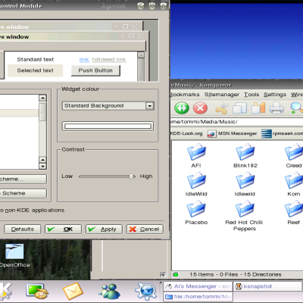
Task: Launch the mail envelope panel icon
Action: pos(73,292)
